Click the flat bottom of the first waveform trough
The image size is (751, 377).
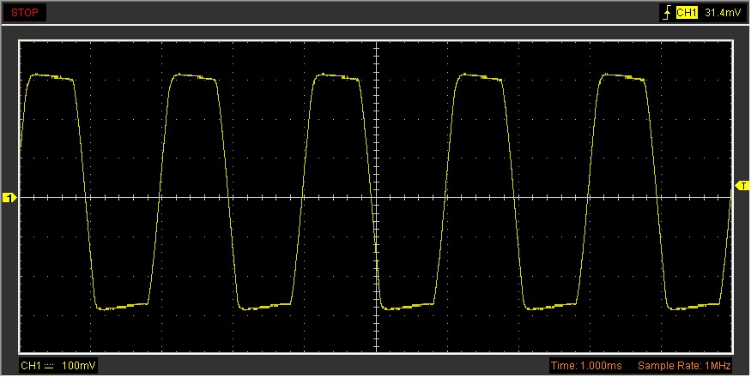tap(122, 306)
